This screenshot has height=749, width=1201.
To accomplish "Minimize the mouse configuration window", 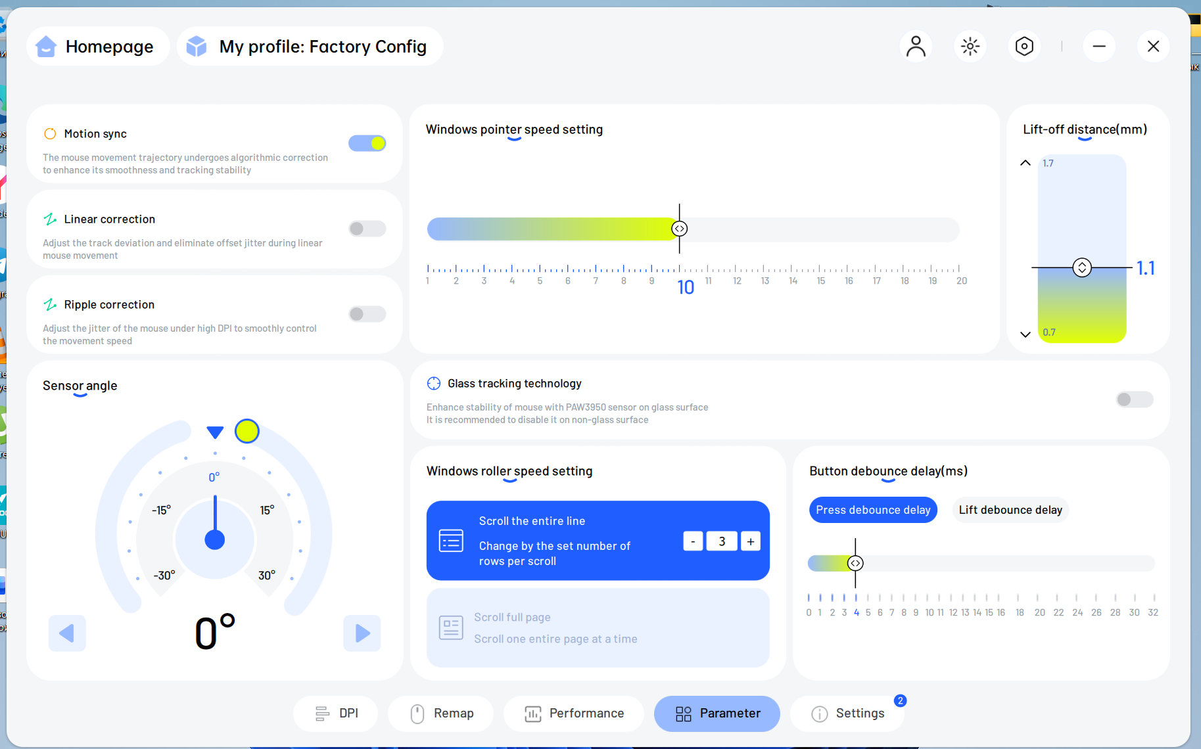I will tap(1099, 46).
